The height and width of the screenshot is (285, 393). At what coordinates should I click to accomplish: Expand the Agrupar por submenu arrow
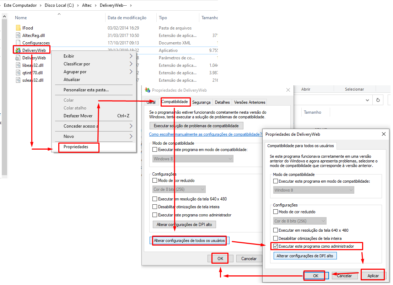pos(131,72)
